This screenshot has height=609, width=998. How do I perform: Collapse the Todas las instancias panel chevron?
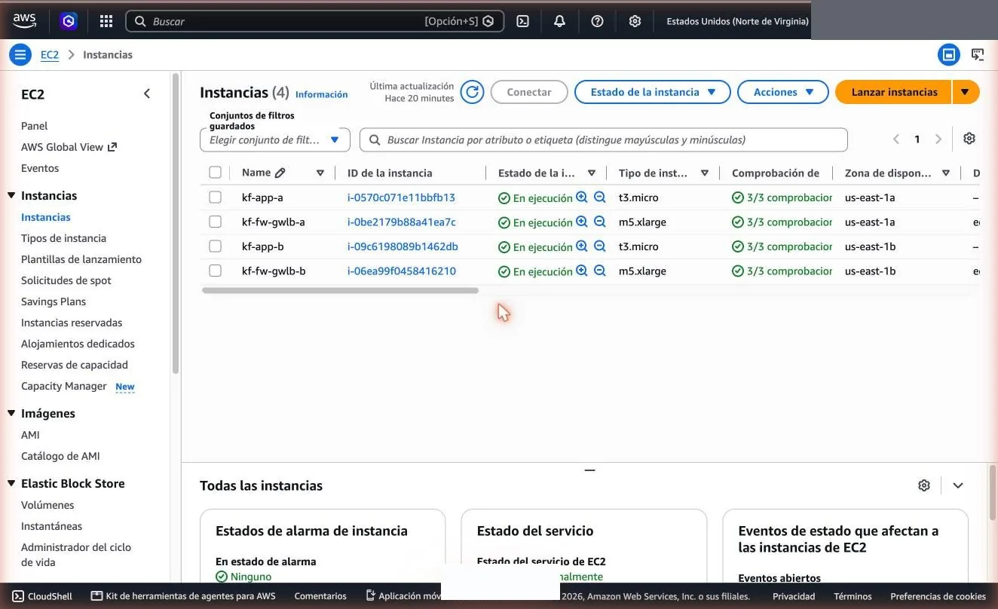pos(958,485)
